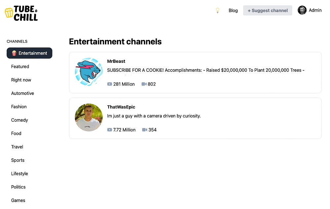This screenshot has height=209, width=330.
Task: Open the Lifestyle category
Action: (19, 174)
